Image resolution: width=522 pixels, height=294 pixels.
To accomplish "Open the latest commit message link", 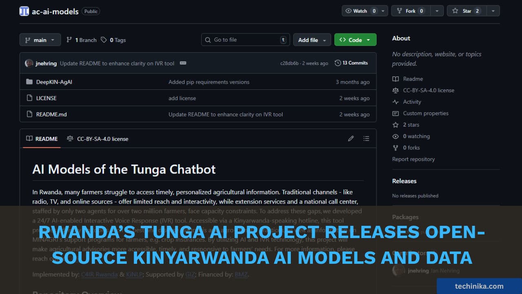I will [117, 63].
